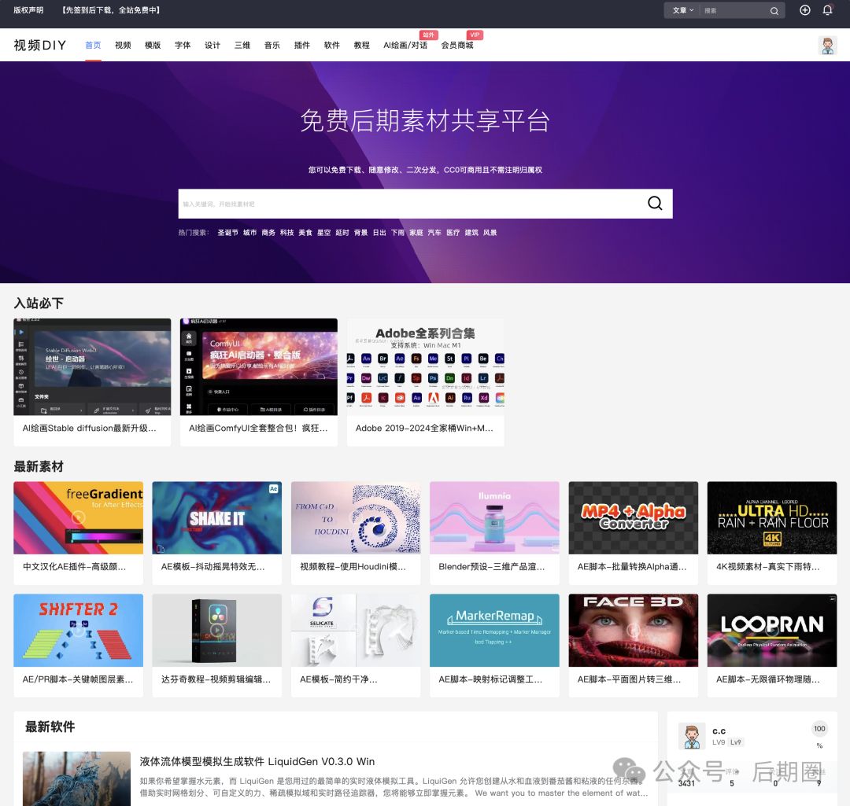This screenshot has height=806, width=850.
Task: Open the 插件 navigation menu
Action: click(301, 45)
